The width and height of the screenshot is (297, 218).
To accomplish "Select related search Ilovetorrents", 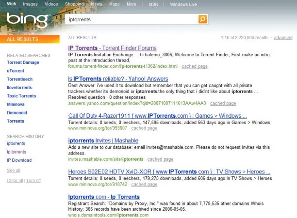I will point(19,88).
